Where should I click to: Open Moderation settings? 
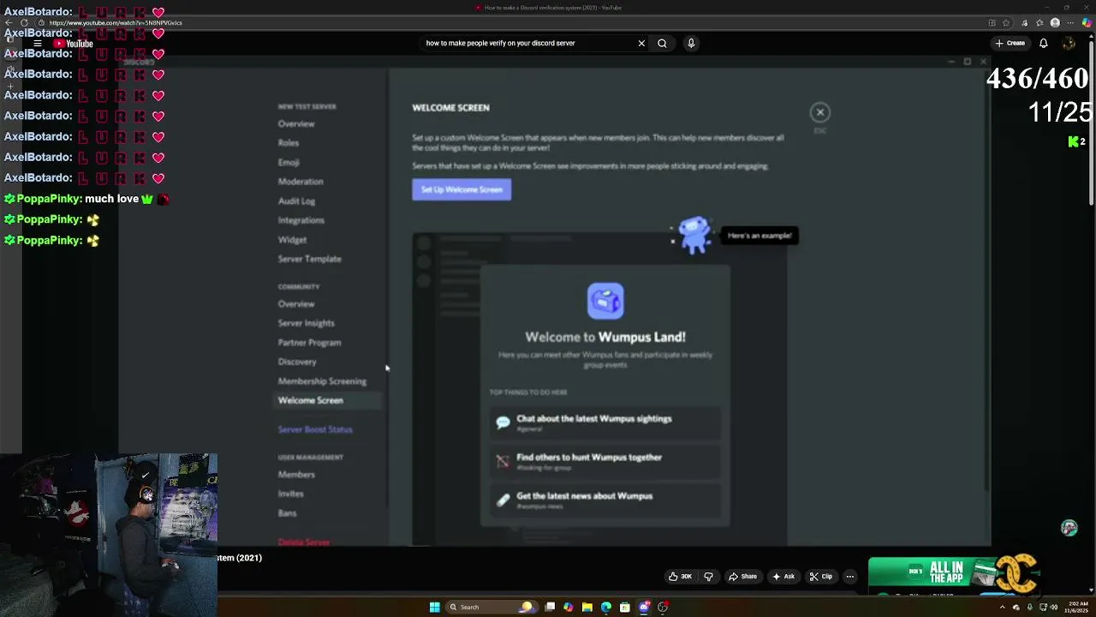click(301, 182)
